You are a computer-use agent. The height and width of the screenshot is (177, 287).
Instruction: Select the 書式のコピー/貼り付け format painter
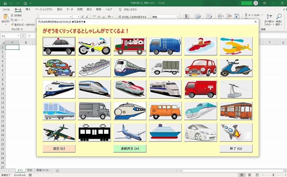point(23,25)
